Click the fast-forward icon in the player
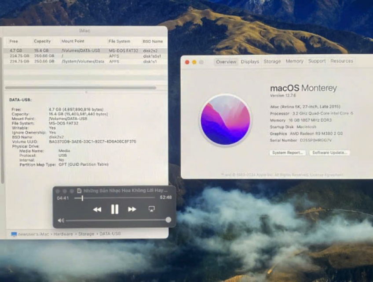 [x=132, y=209]
